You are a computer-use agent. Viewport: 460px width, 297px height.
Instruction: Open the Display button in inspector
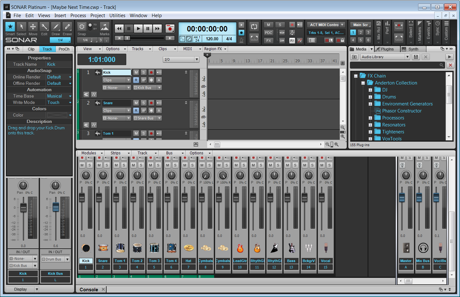tap(23, 289)
